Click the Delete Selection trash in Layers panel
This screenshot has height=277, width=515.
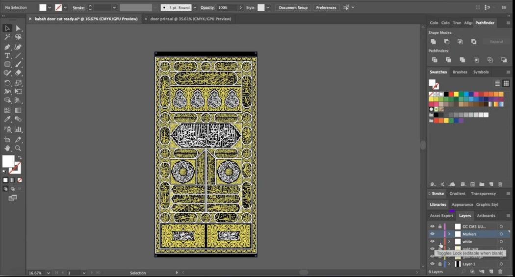(500, 272)
